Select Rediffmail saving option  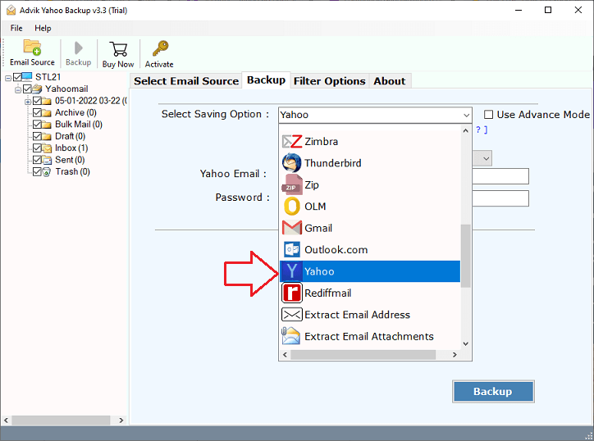click(370, 293)
